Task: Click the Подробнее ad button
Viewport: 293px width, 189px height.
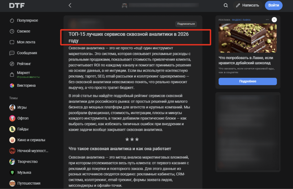Action: [248, 81]
